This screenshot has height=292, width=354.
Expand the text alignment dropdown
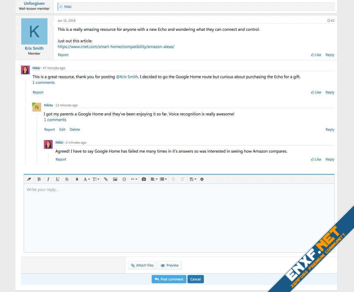(x=154, y=179)
